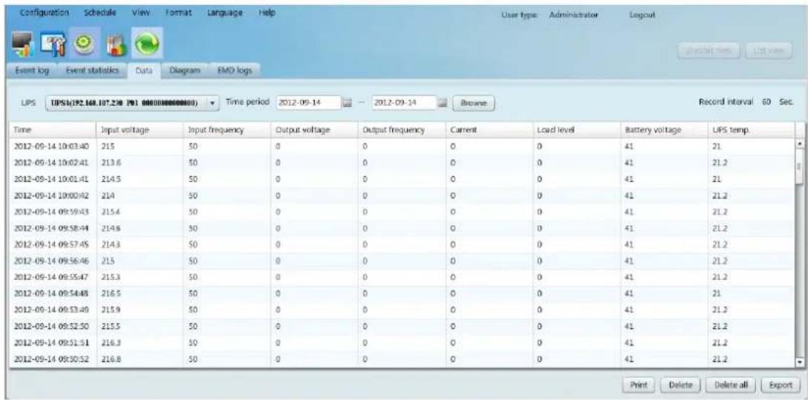
Task: Click the grayed-out view button left of List view
Action: click(709, 50)
